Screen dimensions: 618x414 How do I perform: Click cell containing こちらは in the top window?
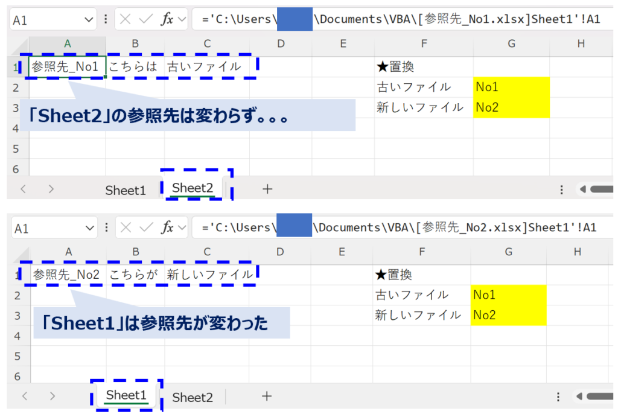135,66
